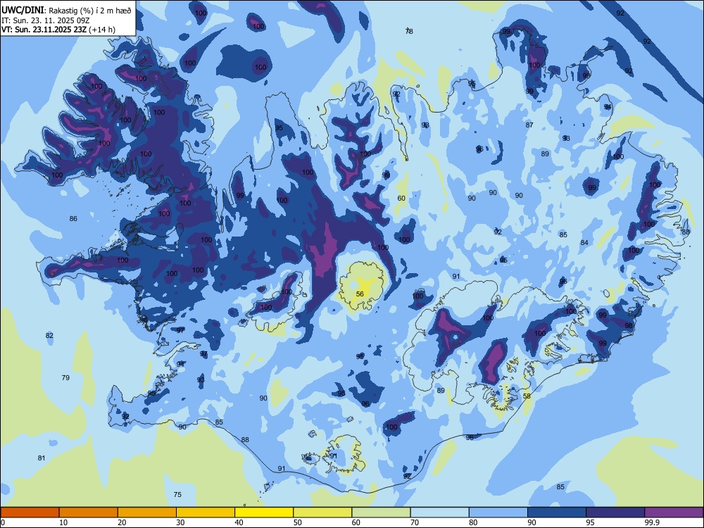Click the purple legend swatch above 99.9
This screenshot has width=704, height=528.
[674, 513]
